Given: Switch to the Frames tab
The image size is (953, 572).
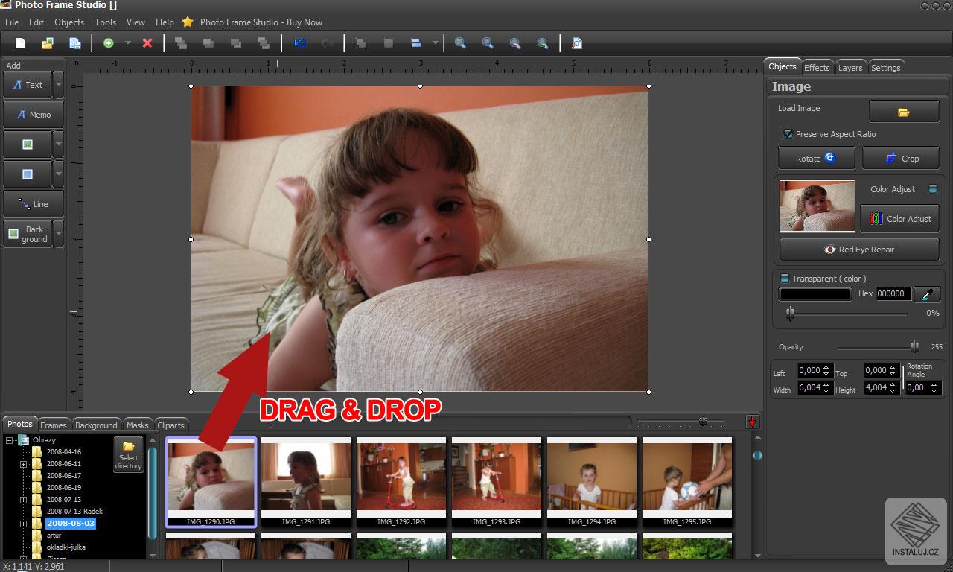Looking at the screenshot, I should pyautogui.click(x=54, y=425).
